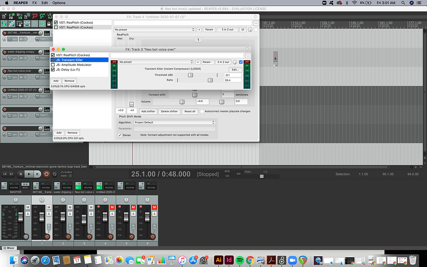Mute mixer channel 3 with M button
The height and width of the screenshot is (267, 427).
point(91,207)
